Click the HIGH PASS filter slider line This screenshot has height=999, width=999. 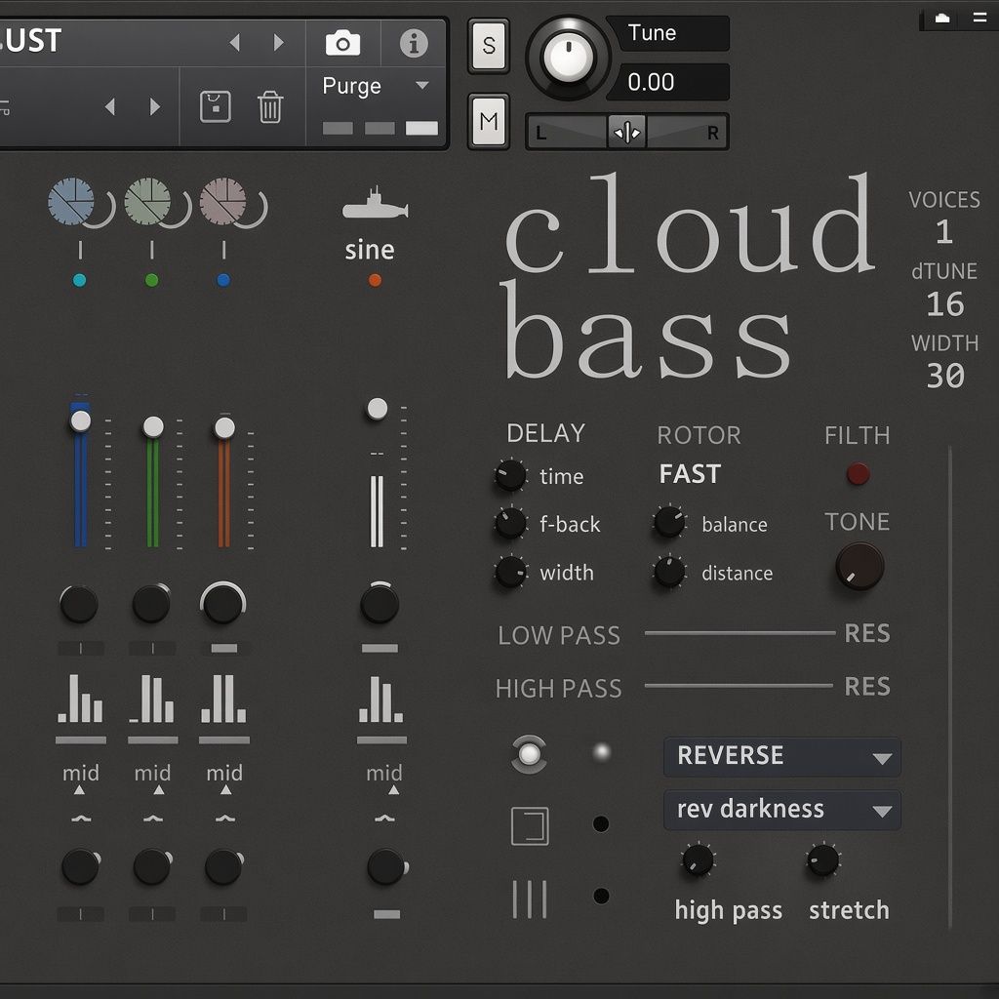coord(739,686)
